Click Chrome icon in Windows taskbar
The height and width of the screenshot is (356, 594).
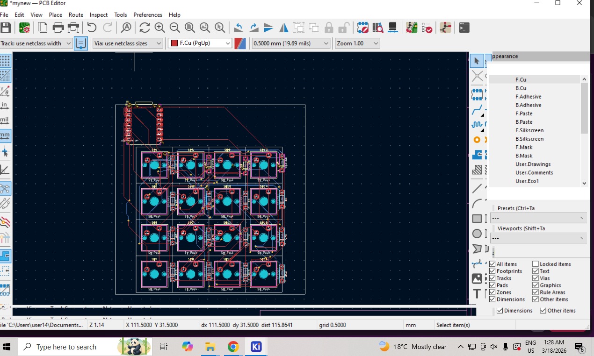pos(233,347)
